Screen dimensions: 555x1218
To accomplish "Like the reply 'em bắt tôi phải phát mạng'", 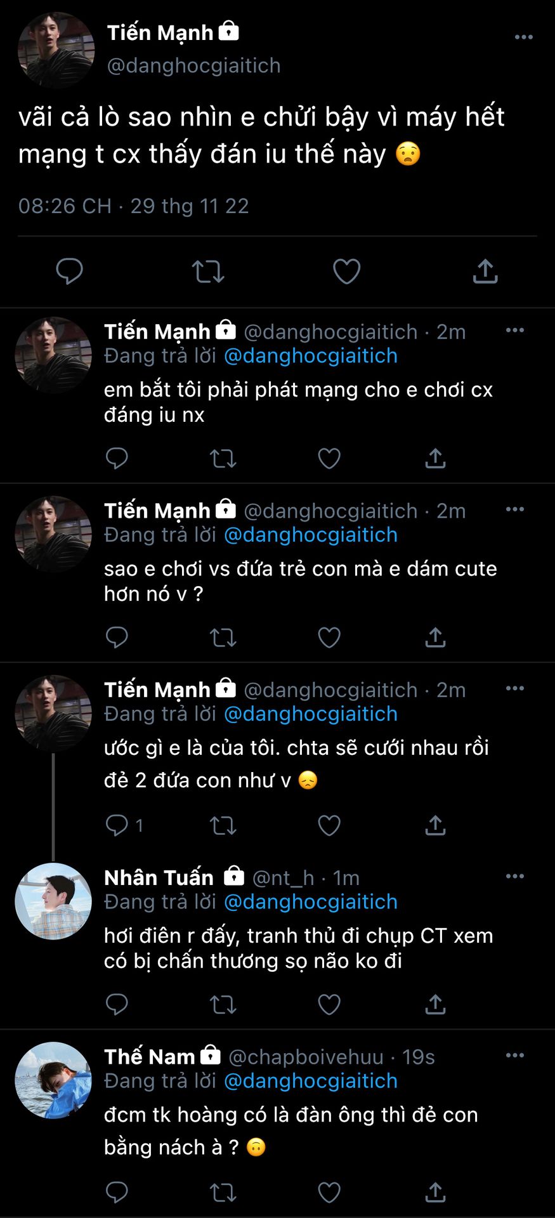I will [x=329, y=458].
